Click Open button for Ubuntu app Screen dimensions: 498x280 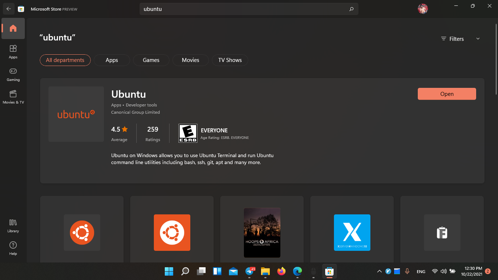(x=447, y=94)
